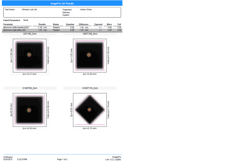Click the Fail column header

pyautogui.click(x=119, y=24)
